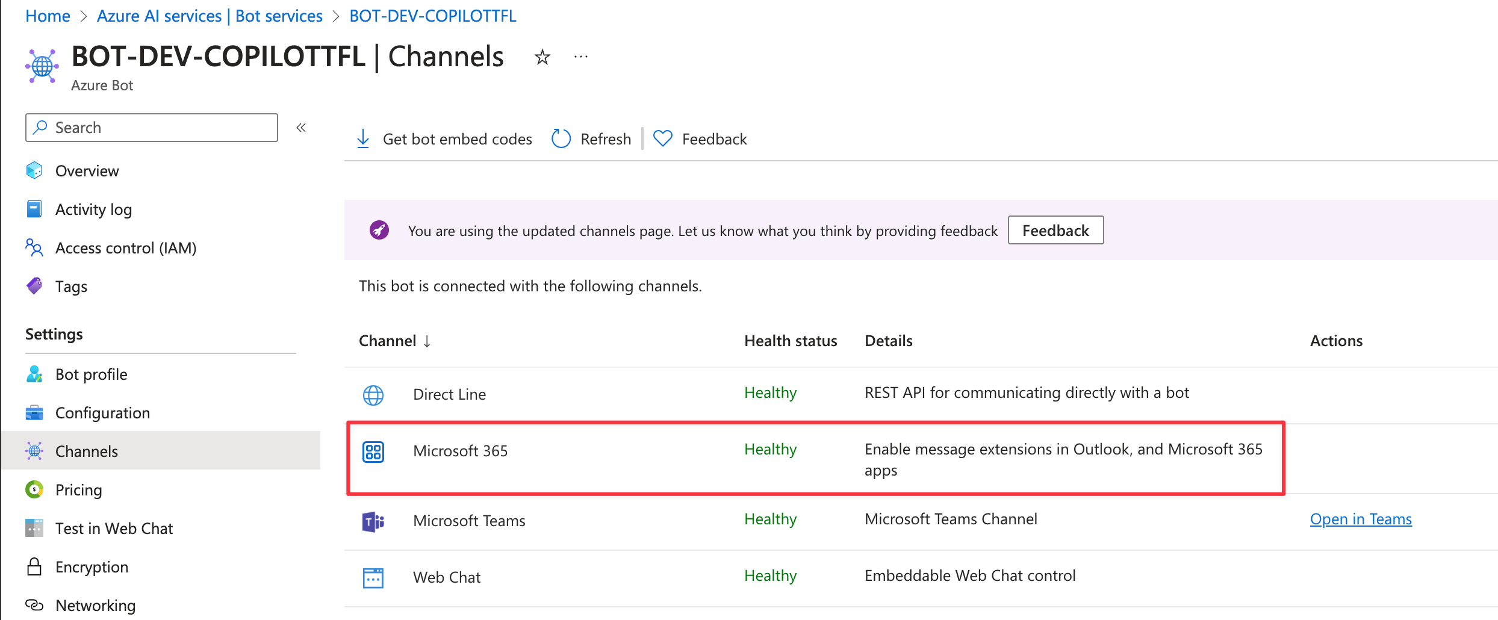Go to Home breadcrumb
The width and height of the screenshot is (1498, 620).
point(48,16)
